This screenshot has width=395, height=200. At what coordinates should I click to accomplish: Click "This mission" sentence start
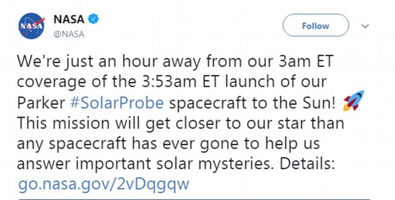[x=63, y=123]
